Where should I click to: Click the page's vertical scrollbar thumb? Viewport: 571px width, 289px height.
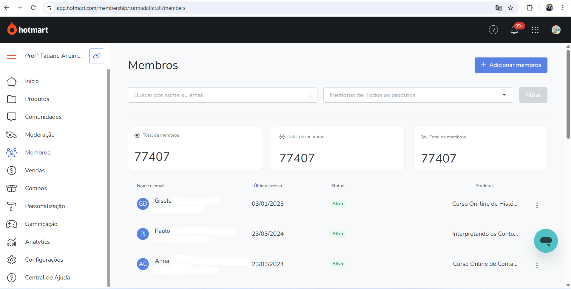568,94
